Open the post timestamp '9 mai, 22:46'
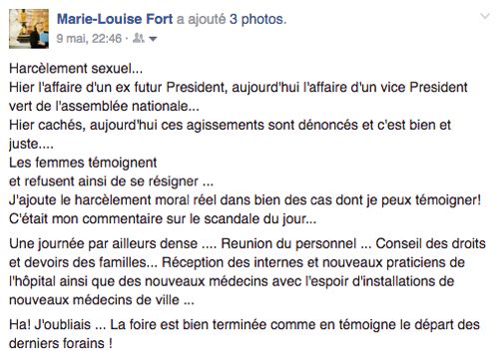This screenshot has height=359, width=499. click(89, 39)
